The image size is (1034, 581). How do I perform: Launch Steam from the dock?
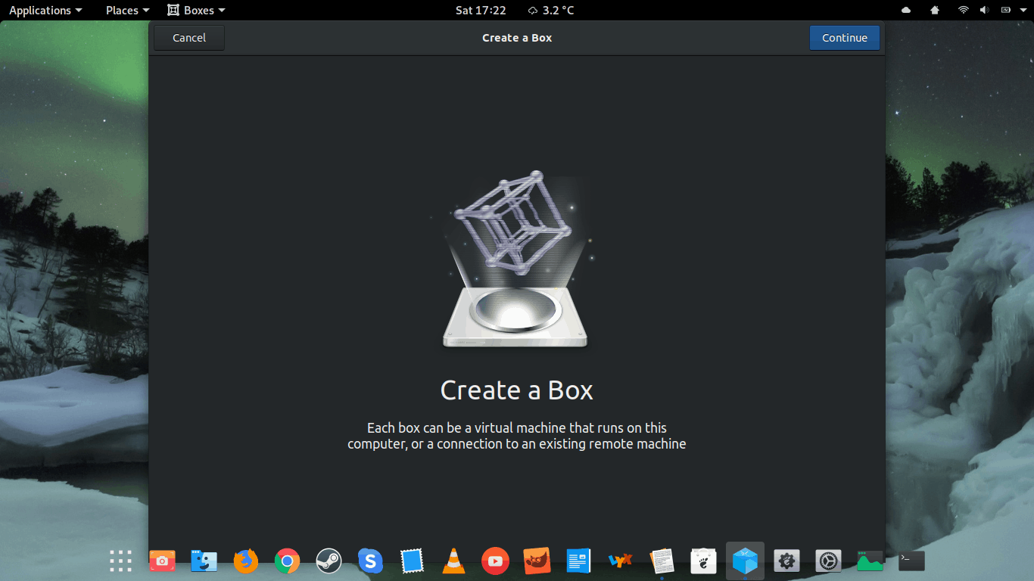[x=329, y=561]
